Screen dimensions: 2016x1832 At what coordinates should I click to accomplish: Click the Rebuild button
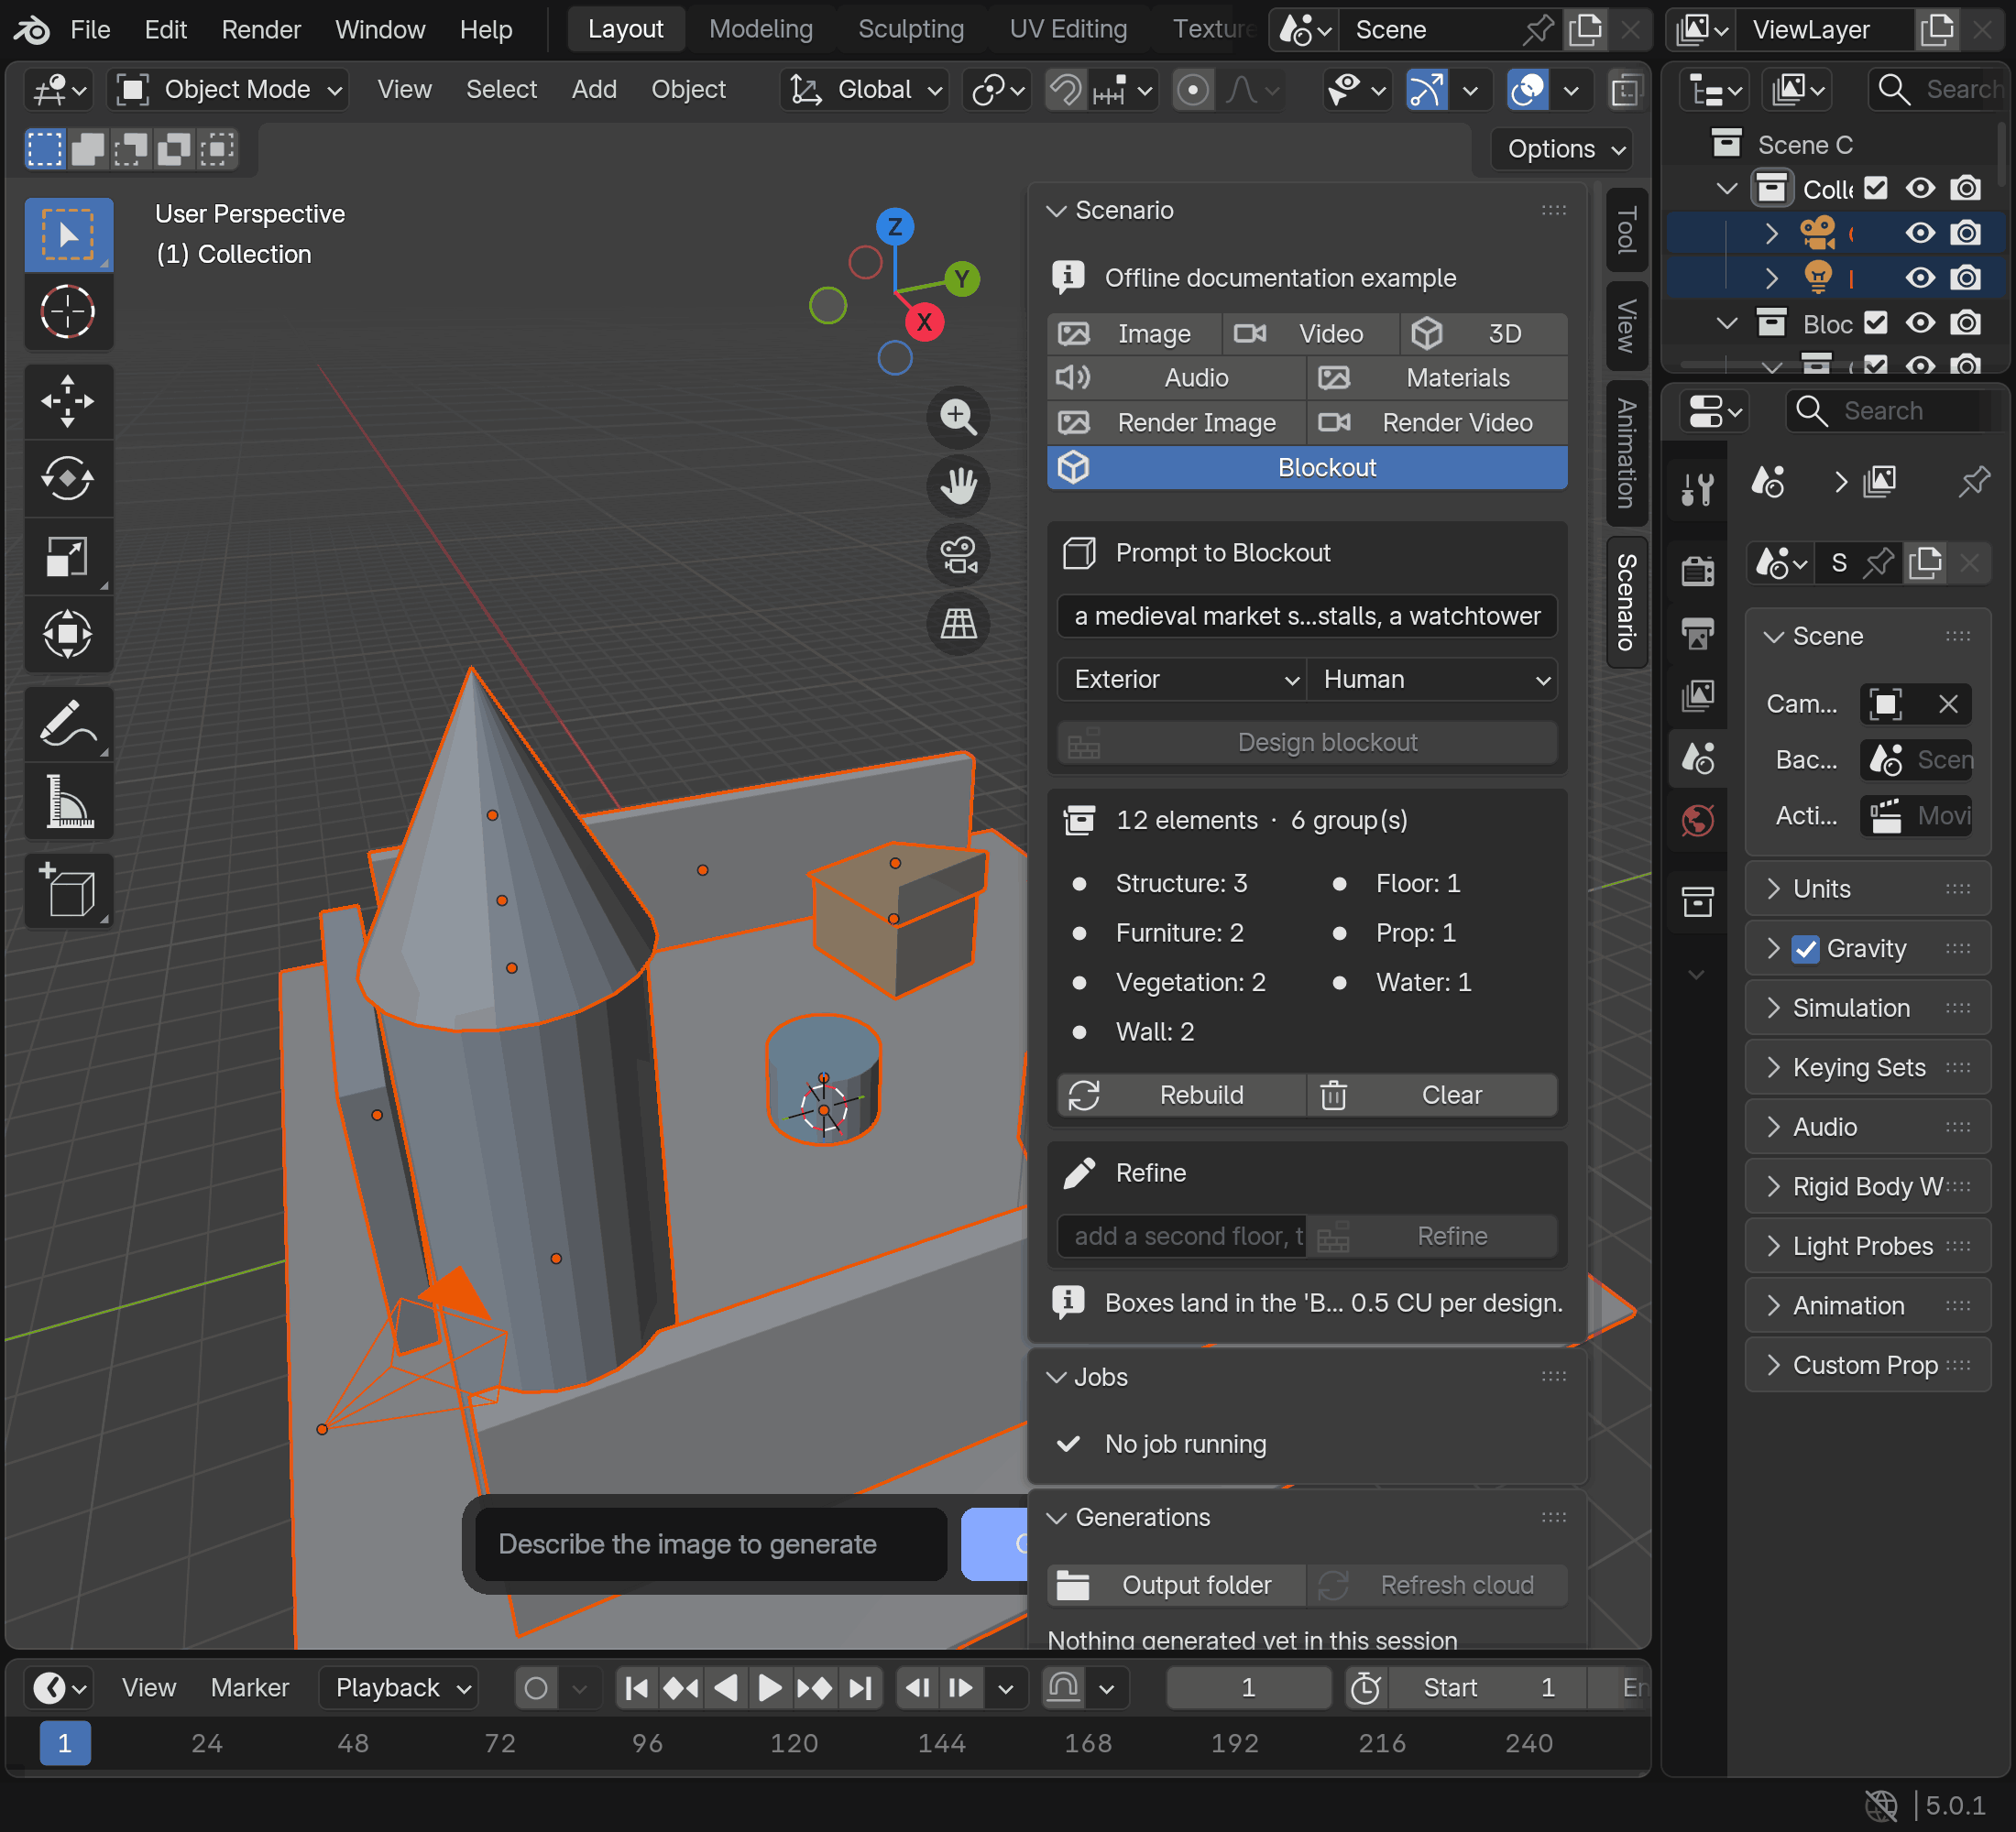1182,1096
